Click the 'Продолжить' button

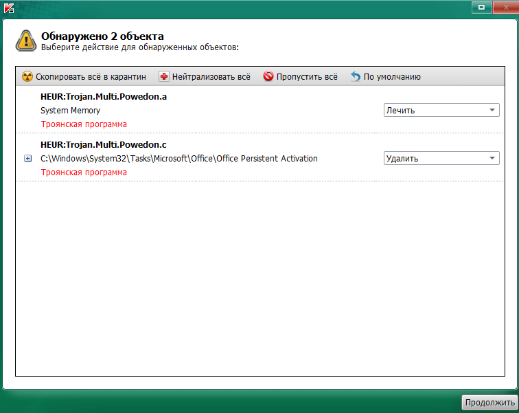coord(489,403)
